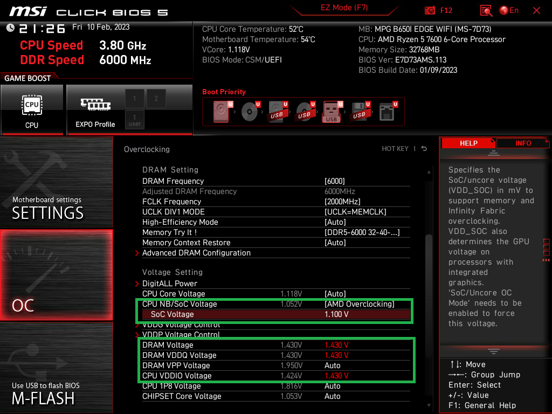Open the OC overclocking section
Image resolution: width=552 pixels, height=414 pixels.
tap(56, 275)
